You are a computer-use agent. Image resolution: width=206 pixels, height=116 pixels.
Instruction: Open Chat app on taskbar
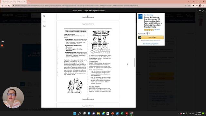pyautogui.click(x=94, y=113)
